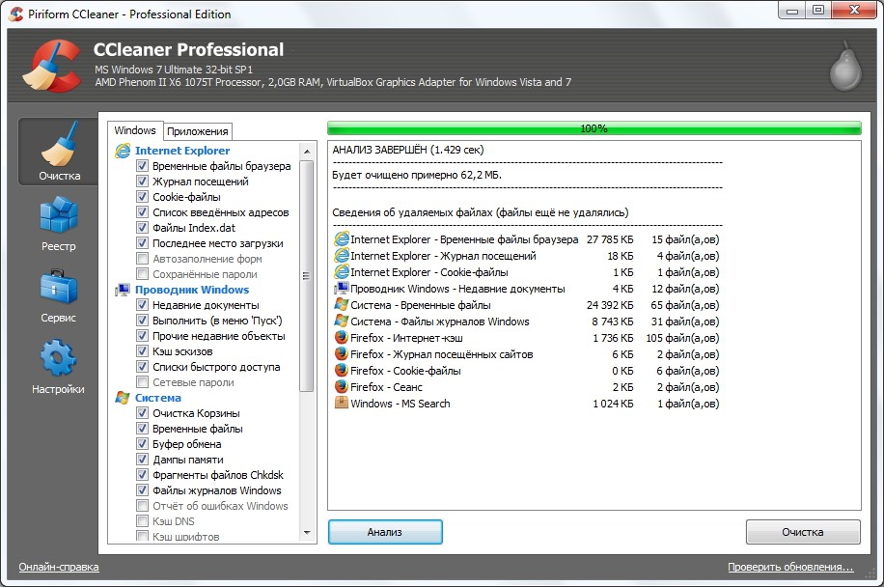The image size is (884, 587).
Task: Click the pear icon in the header
Action: point(845,67)
